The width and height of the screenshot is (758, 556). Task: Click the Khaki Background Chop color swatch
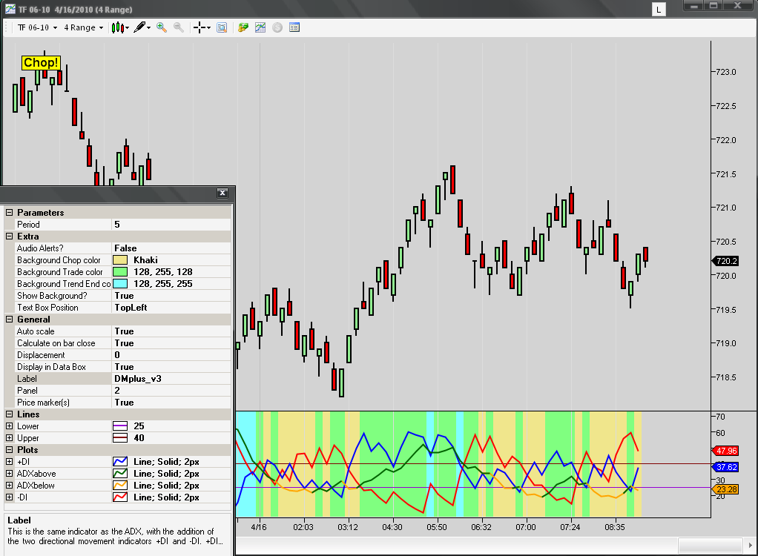click(120, 260)
